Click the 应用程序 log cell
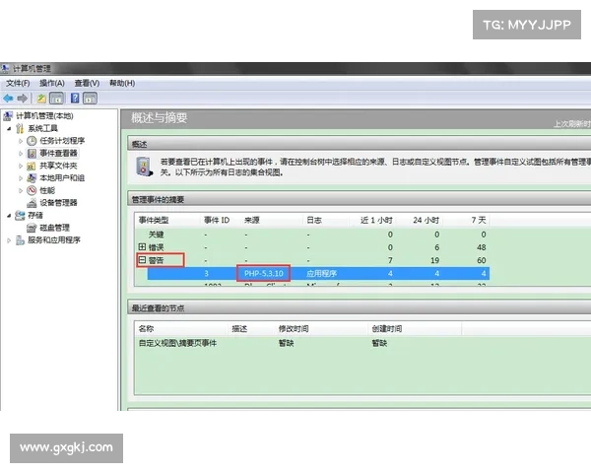Viewport: 591px width, 473px height. 321,274
